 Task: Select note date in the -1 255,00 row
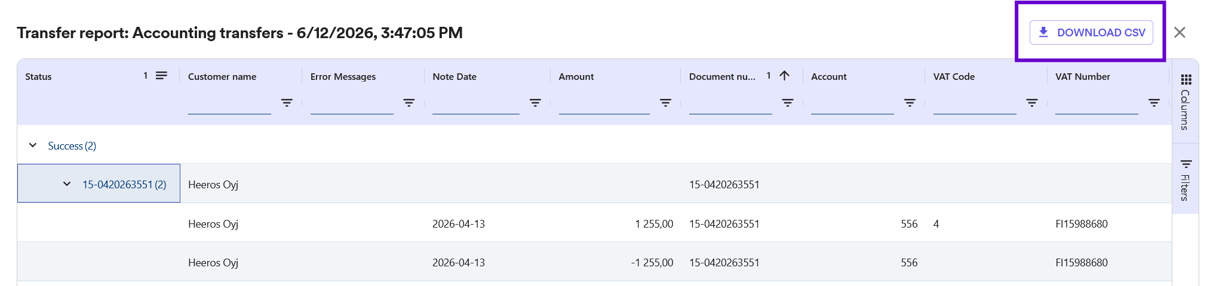point(459,262)
